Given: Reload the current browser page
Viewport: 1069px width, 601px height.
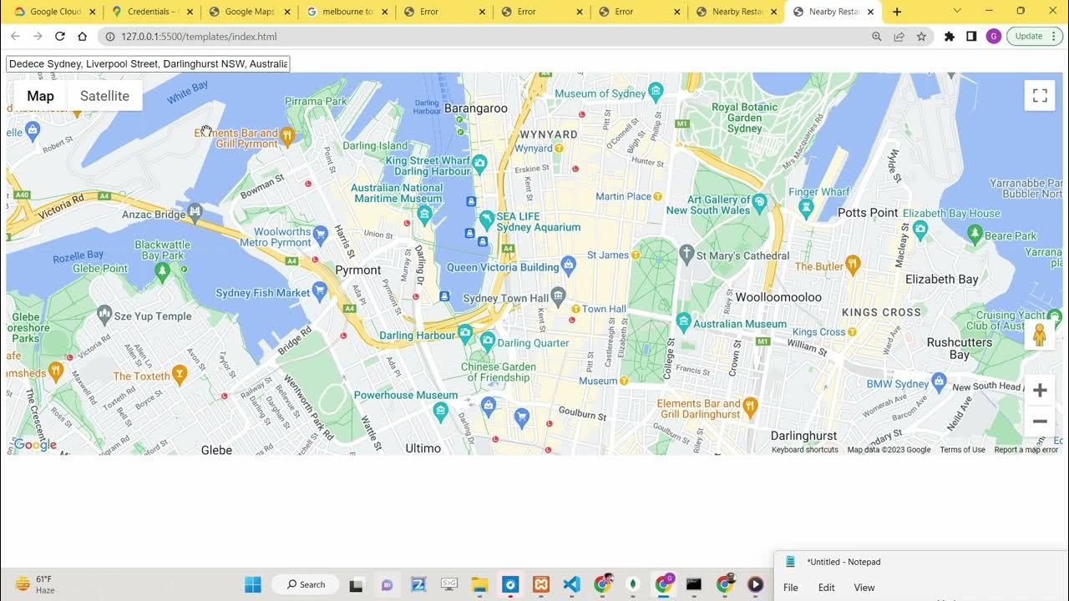Looking at the screenshot, I should pos(60,37).
